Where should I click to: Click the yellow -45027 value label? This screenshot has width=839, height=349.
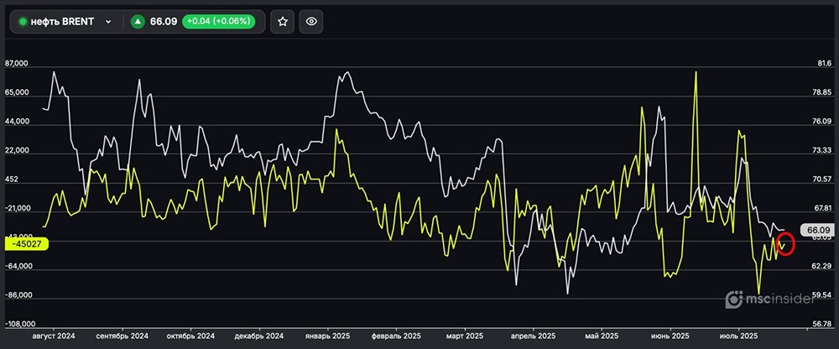coord(27,243)
